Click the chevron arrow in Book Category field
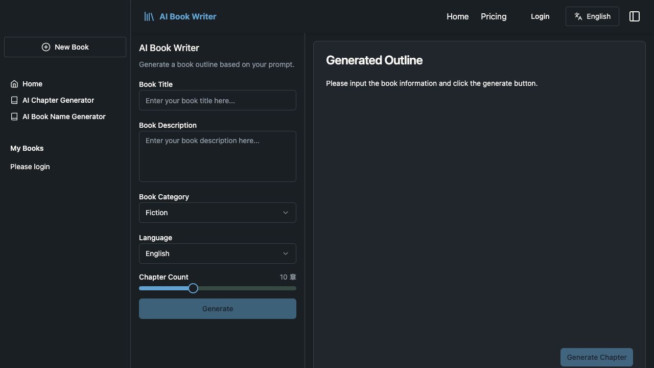This screenshot has height=368, width=654. click(286, 213)
